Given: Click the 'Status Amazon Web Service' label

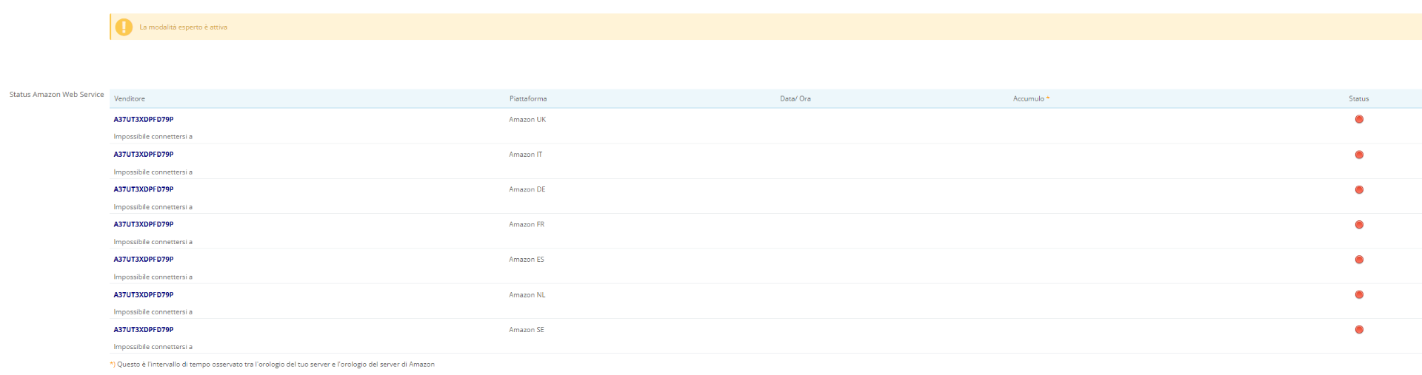Looking at the screenshot, I should point(57,95).
